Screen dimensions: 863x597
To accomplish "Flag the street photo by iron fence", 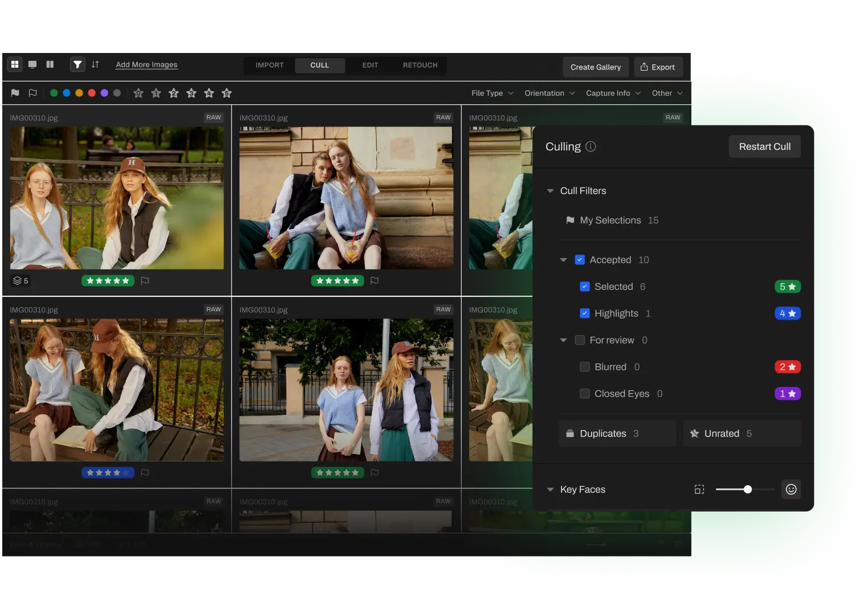I will pyautogui.click(x=374, y=473).
